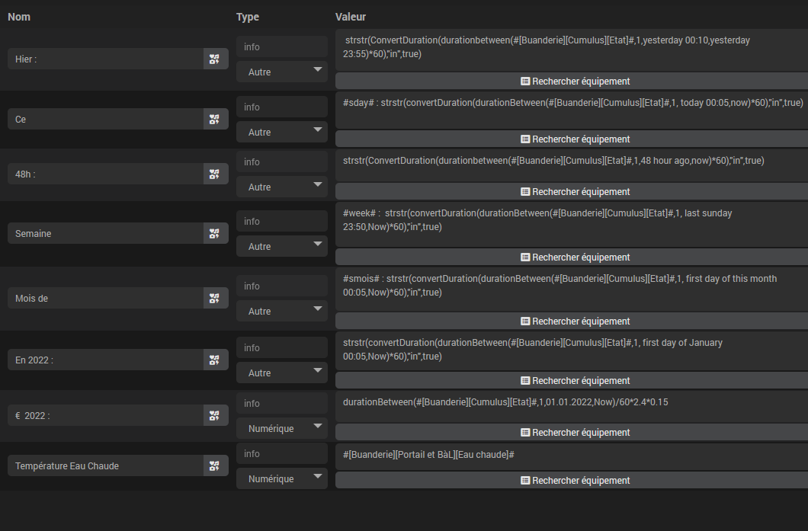Click the value '#[Buanderie][Portail et BàL][Eau chaude]#'
Screen dimensions: 808x531
(x=572, y=456)
